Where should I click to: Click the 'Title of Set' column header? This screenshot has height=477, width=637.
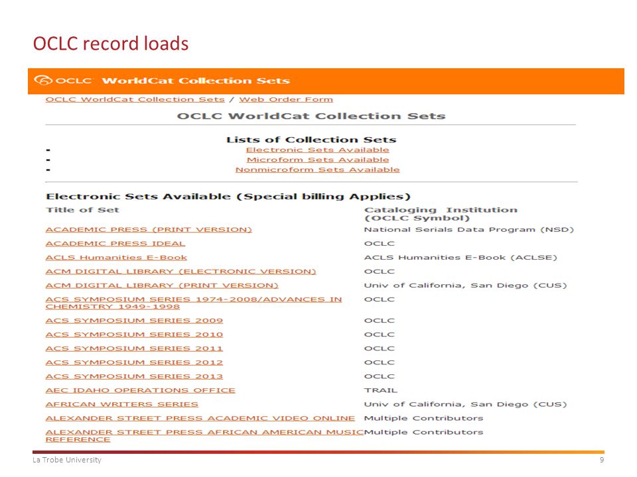(x=82, y=210)
